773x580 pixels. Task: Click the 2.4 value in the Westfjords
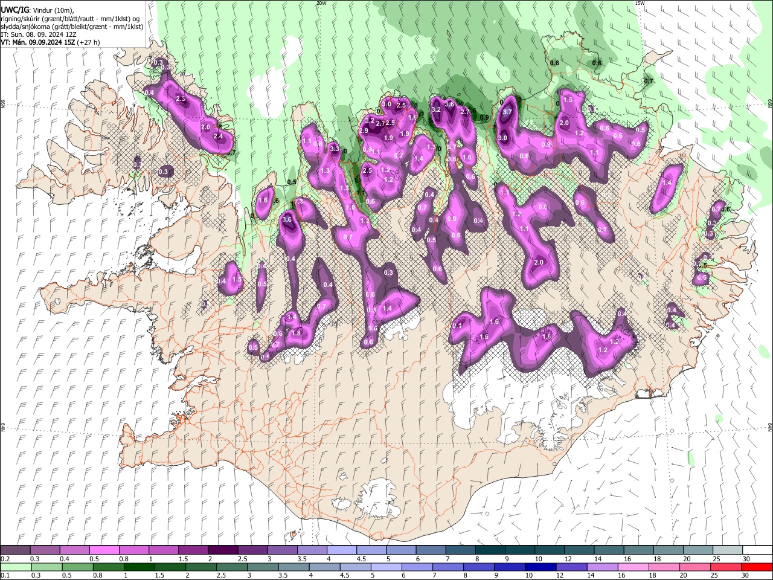[x=219, y=137]
